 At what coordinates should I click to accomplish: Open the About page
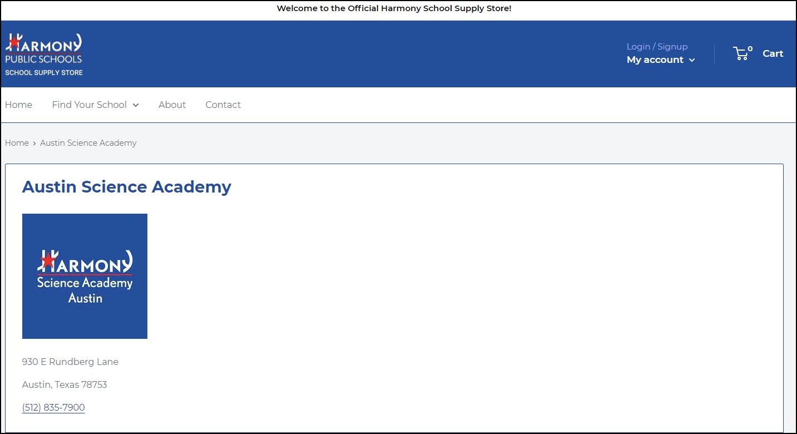[172, 105]
